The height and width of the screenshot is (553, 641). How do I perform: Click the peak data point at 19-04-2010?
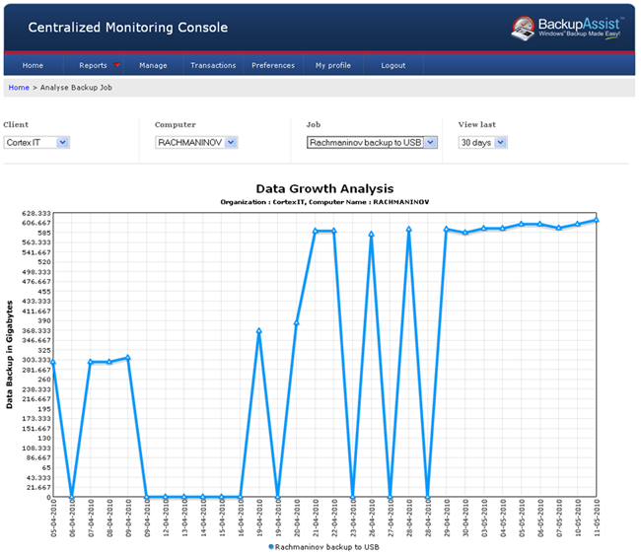[258, 330]
